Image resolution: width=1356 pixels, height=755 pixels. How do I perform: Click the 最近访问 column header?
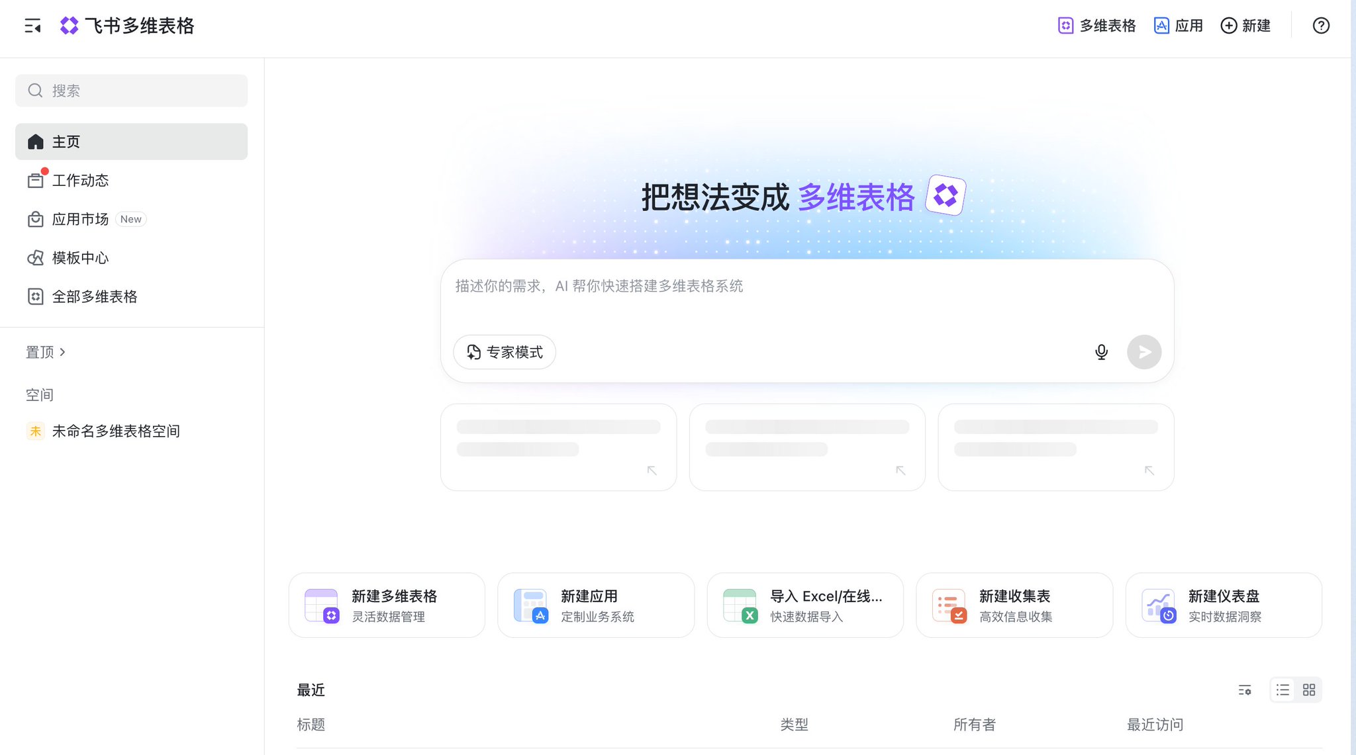coord(1155,725)
